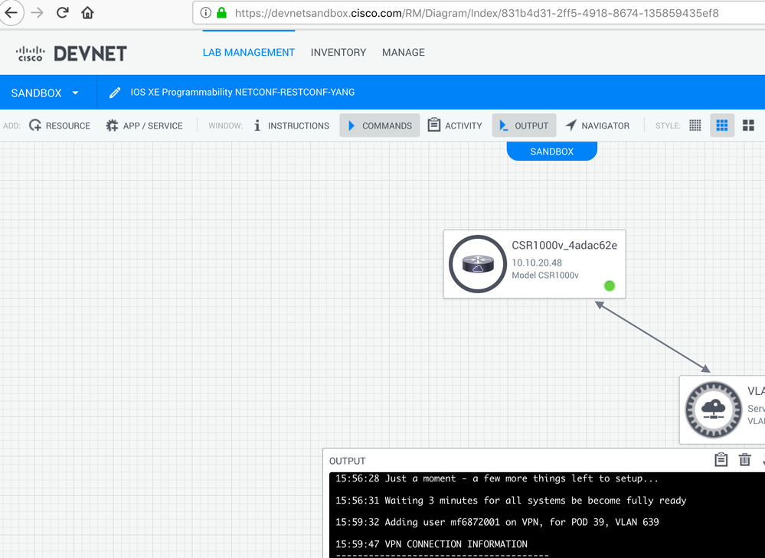
Task: Click the IOS XE Programmability NETCONF-RESTCONF-YANG title
Action: coord(243,92)
